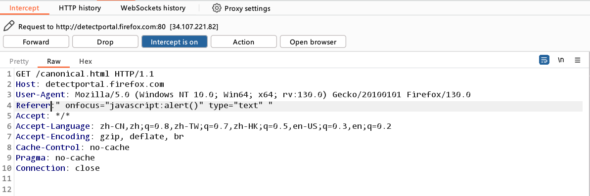Drop the intercepted request
This screenshot has width=590, height=196.
[105, 41]
